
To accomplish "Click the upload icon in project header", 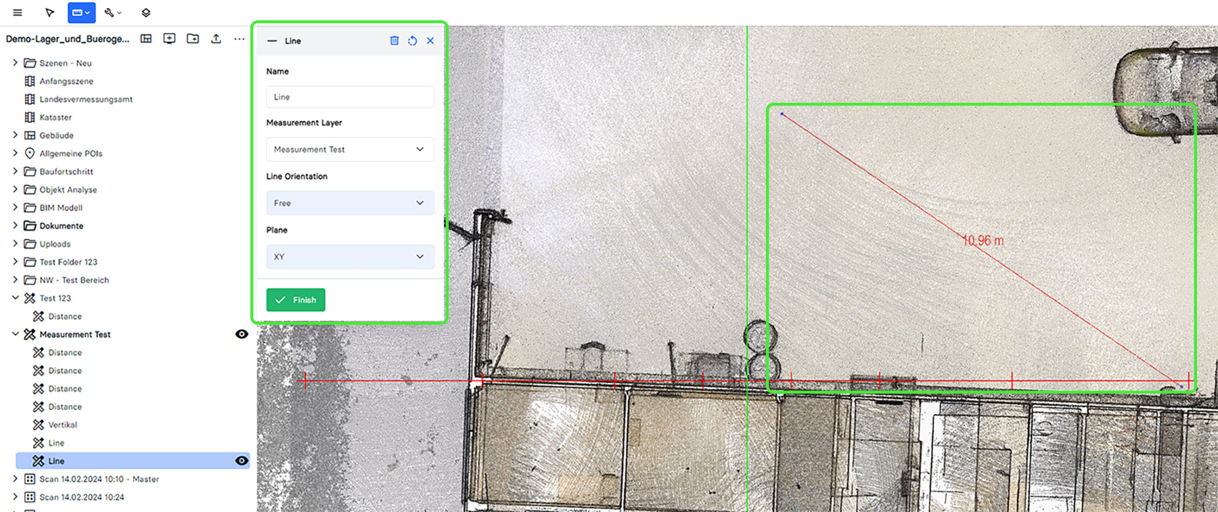I will (216, 39).
